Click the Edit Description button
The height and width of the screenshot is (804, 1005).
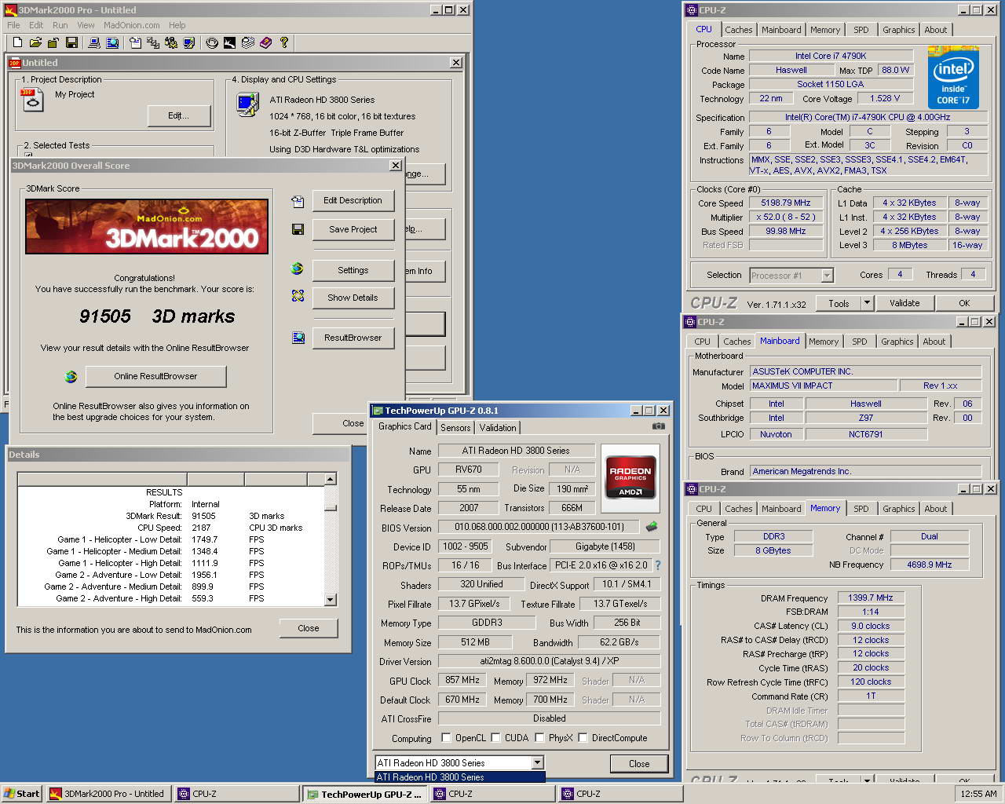tap(353, 201)
